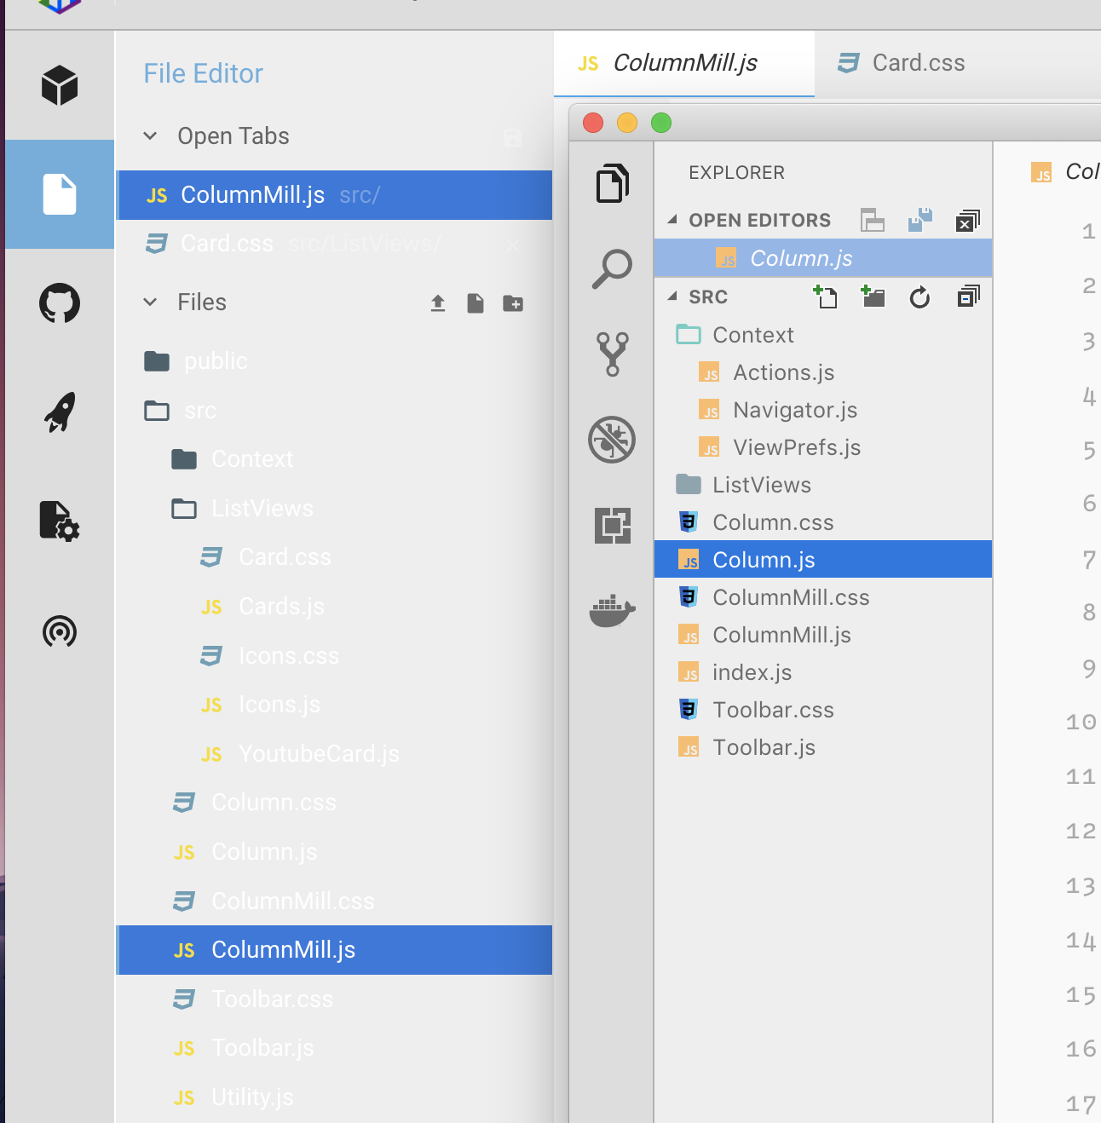This screenshot has height=1123, width=1101.
Task: Refresh the SRC explorer tree
Action: pos(919,297)
